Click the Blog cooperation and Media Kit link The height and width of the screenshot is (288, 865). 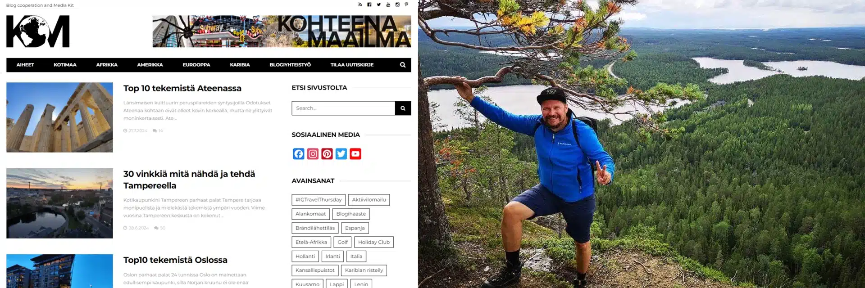point(40,5)
